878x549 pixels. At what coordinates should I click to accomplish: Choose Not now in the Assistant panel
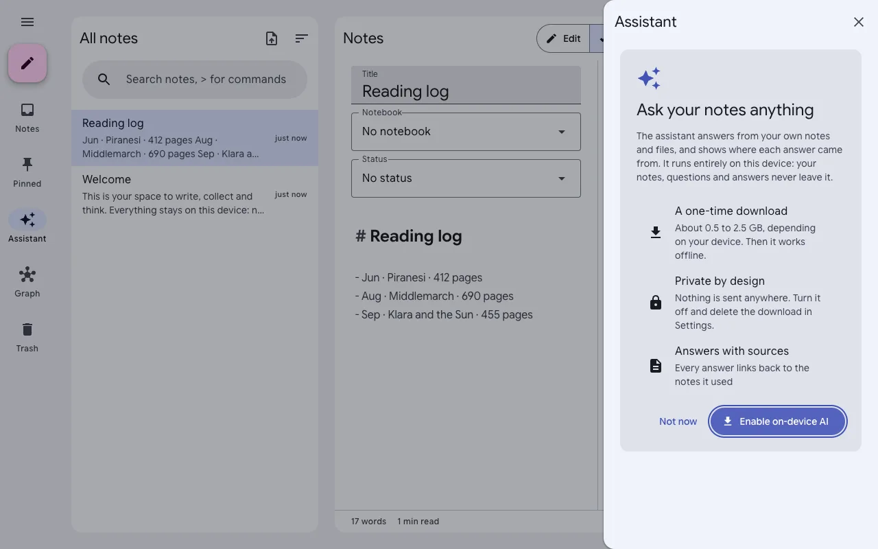[678, 421]
